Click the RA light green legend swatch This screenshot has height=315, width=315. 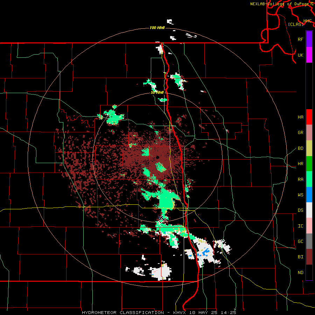[x=309, y=179]
